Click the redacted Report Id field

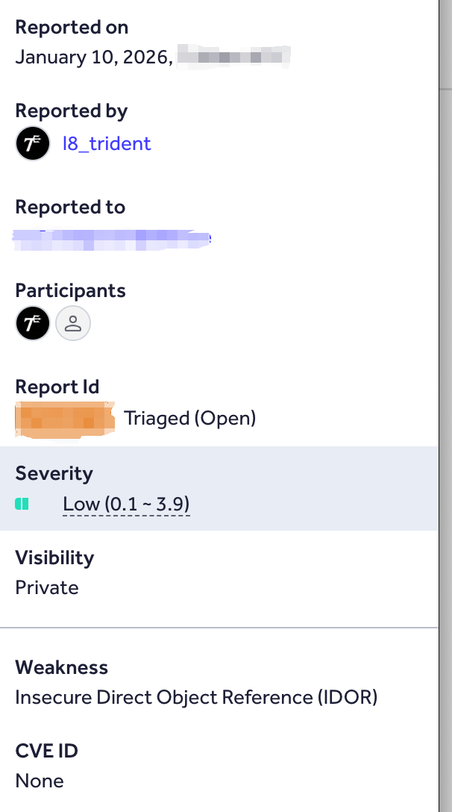coord(65,419)
